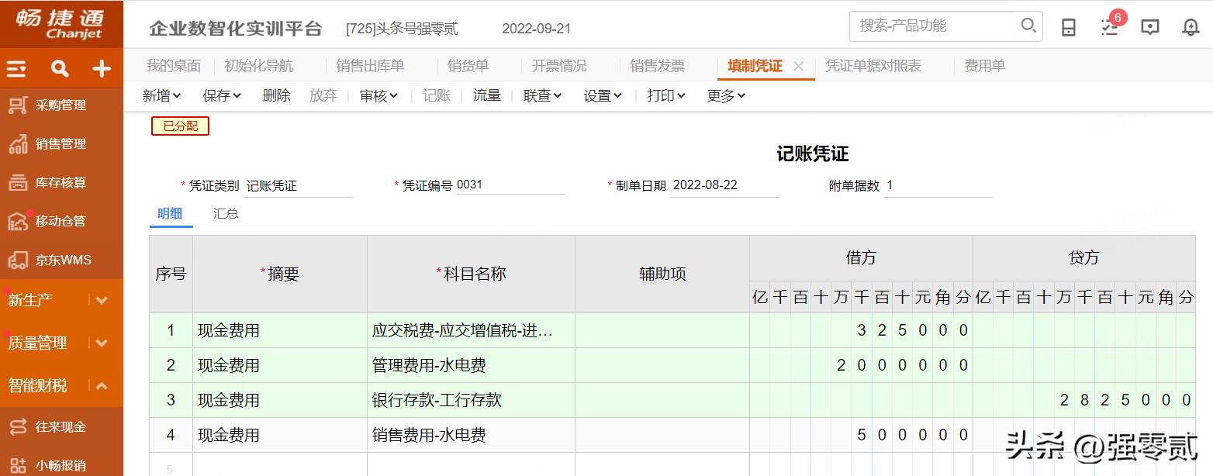Click the 凭证编号 input field
Screen dimensions: 1213x476
tap(512, 185)
